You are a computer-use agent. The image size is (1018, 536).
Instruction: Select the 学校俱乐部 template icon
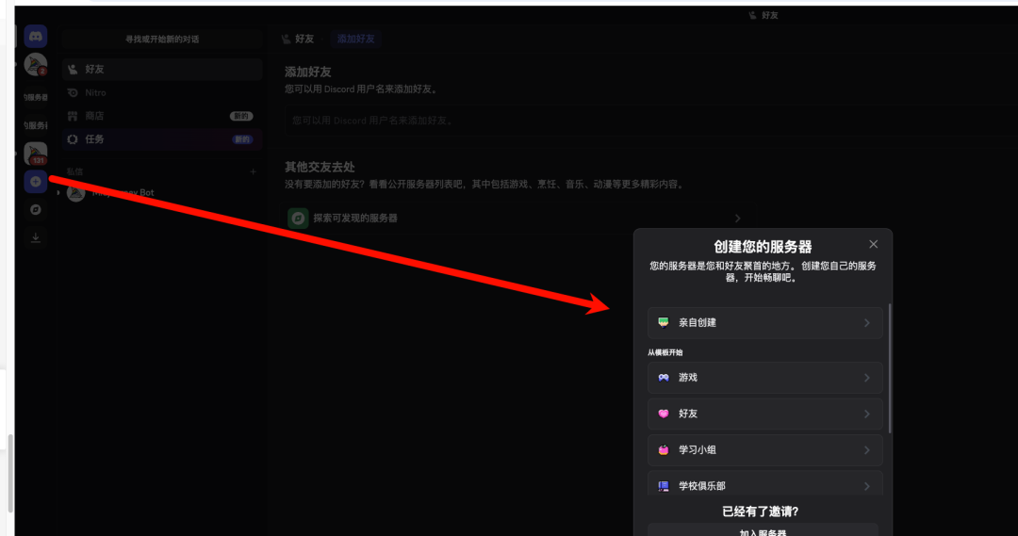click(664, 486)
